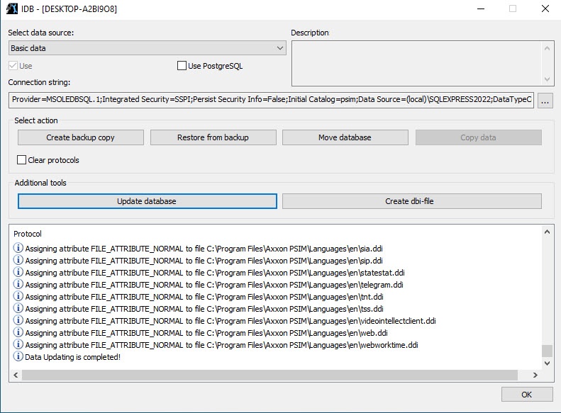
Task: Click the horizontal scrollbar of the protocol log
Action: coord(270,375)
